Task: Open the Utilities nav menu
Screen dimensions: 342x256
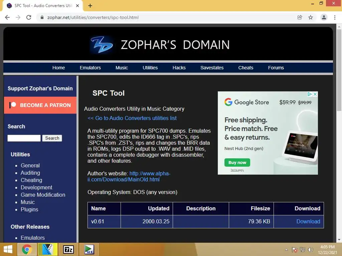Action: [150, 68]
